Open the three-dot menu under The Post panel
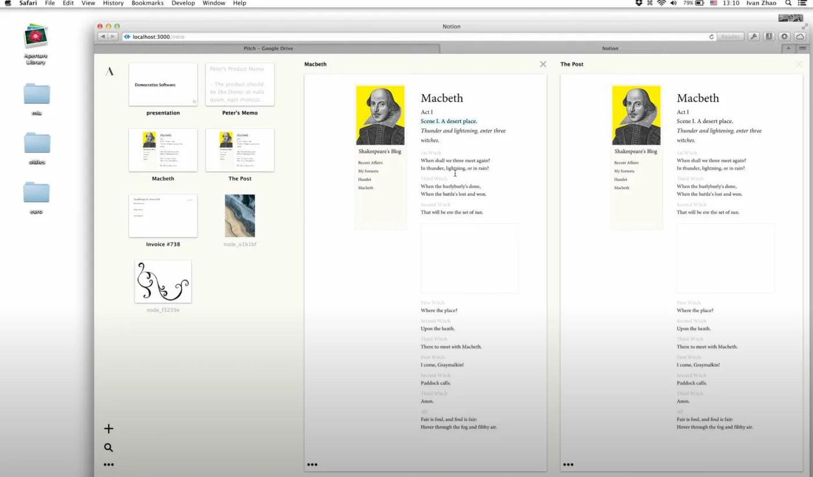Screen dimensions: 813x477 pyautogui.click(x=568, y=464)
